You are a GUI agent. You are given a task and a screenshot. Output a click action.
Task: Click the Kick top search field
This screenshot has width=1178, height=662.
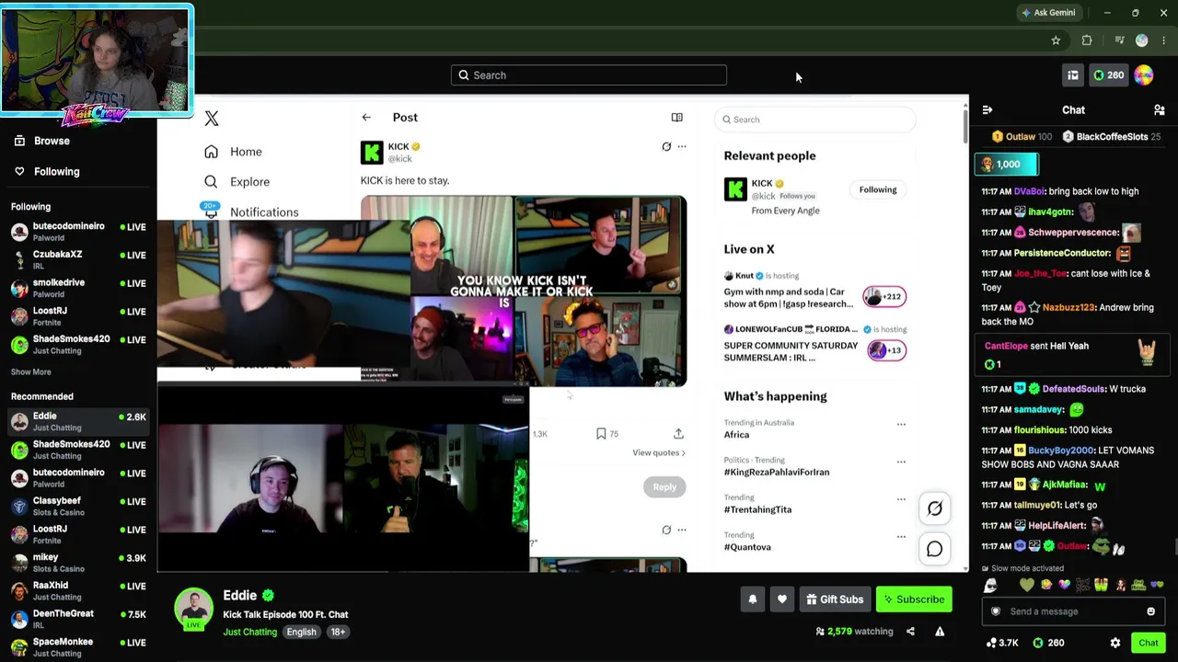click(x=589, y=75)
